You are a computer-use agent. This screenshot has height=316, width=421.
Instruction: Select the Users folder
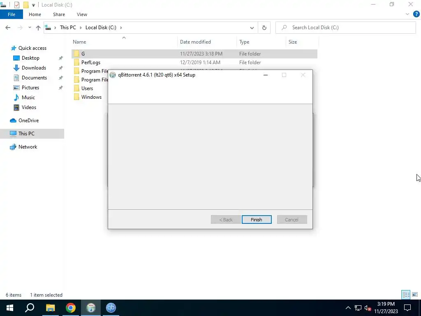87,88
